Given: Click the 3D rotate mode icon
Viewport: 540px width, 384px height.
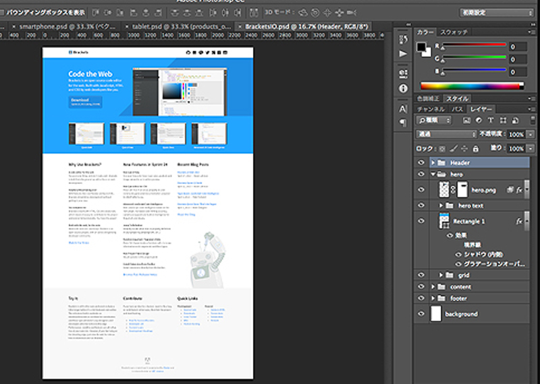Looking at the screenshot, I should coord(302,13).
